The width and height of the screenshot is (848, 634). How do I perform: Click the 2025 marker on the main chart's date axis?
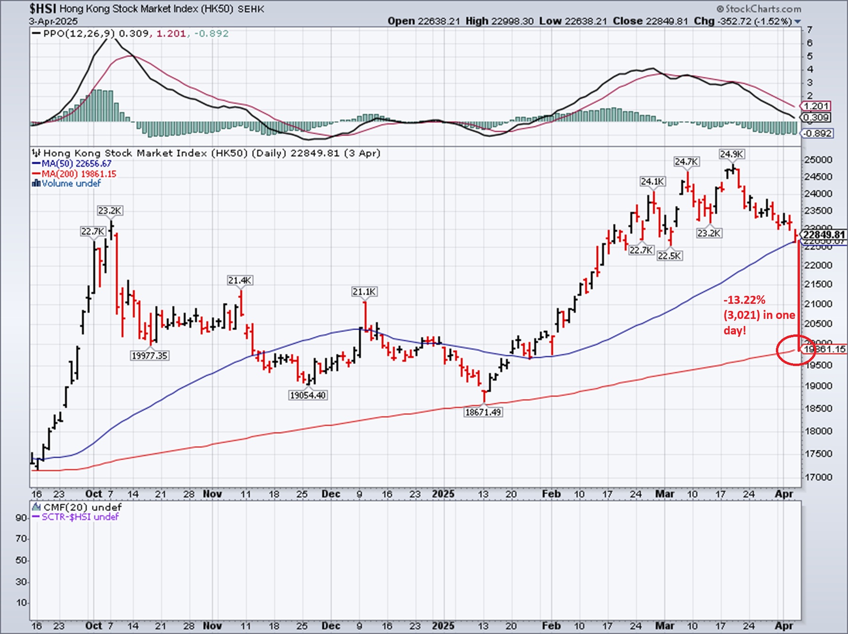443,494
